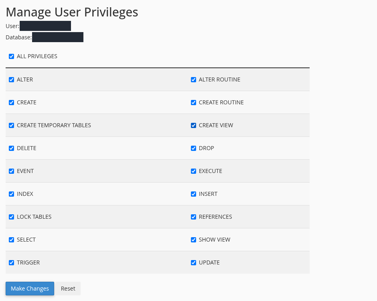Viewport: 377px width, 301px height.
Task: Click the REFERENCES label text
Action: [215, 217]
